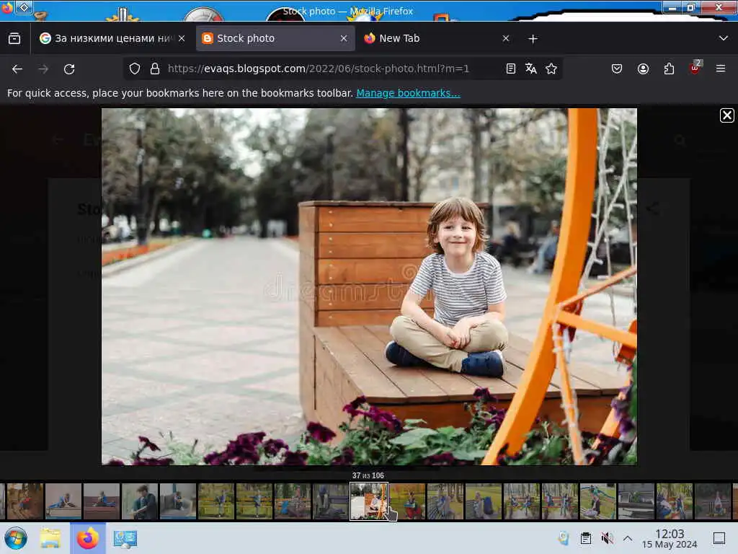Open the thumbnail just before the highlighted one
The height and width of the screenshot is (554, 738).
pos(330,501)
